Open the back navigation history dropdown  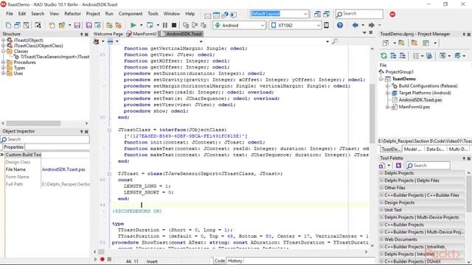[363, 26]
